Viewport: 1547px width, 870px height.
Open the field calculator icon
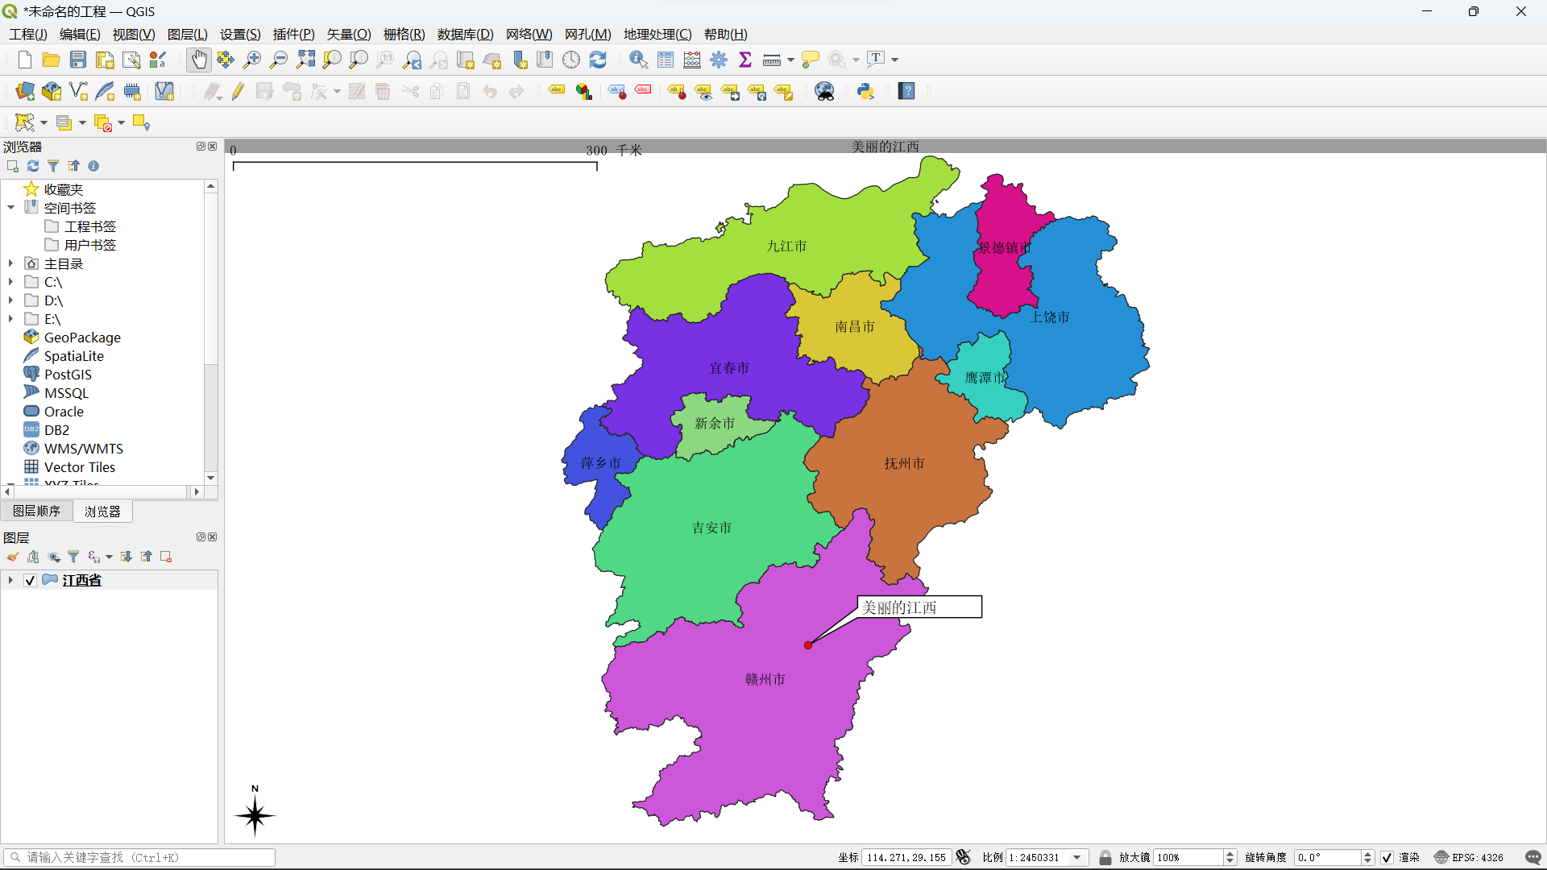click(x=692, y=60)
